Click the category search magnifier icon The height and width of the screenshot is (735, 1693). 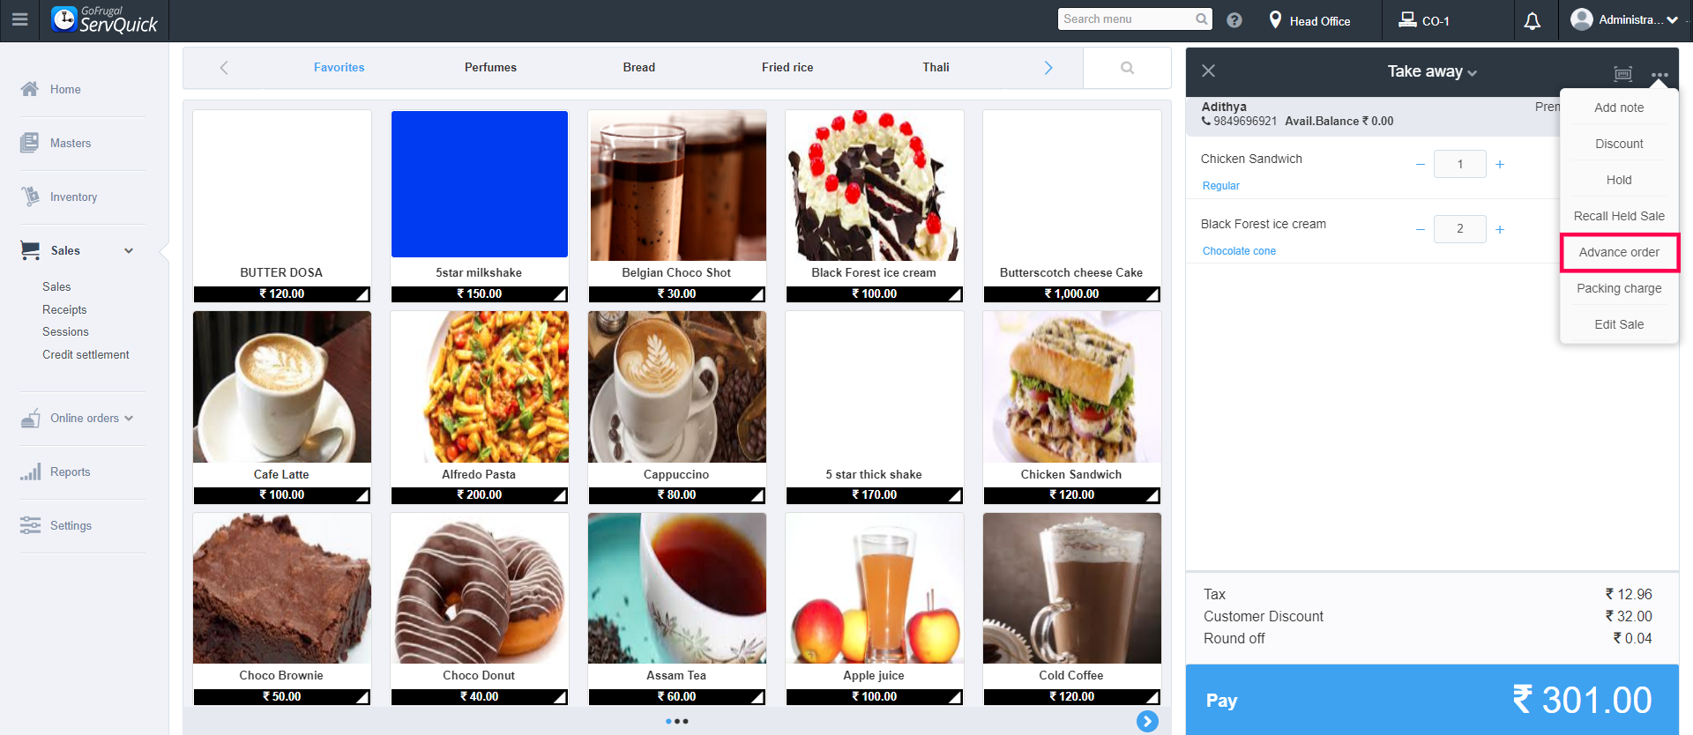click(1127, 68)
